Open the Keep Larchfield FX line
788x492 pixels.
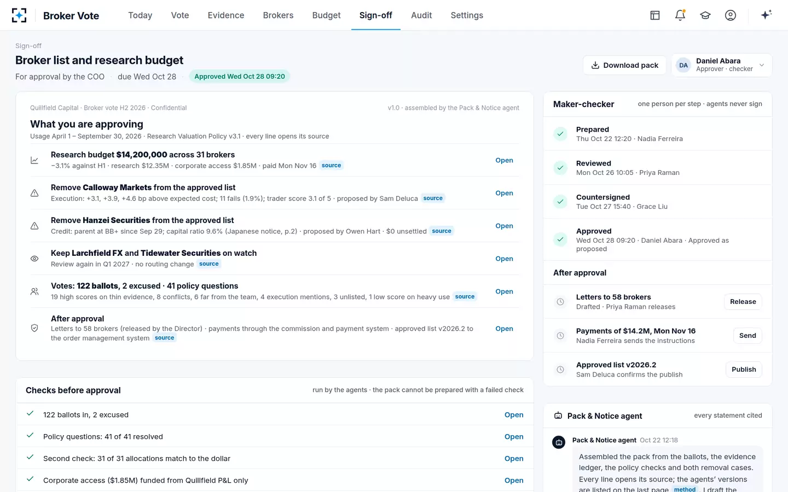tap(504, 259)
